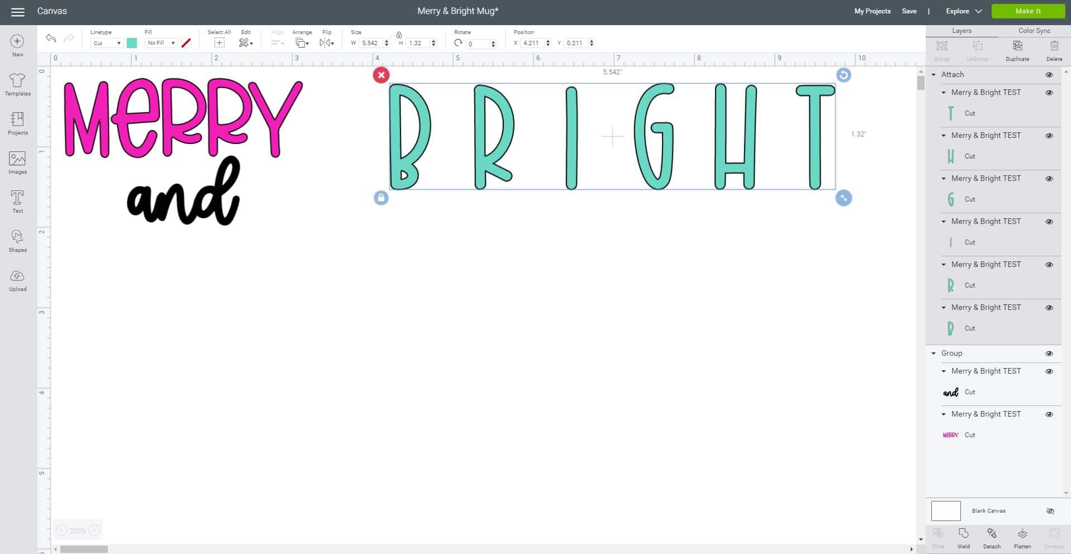Detach the attached layers
The height and width of the screenshot is (554, 1071).
pos(992,538)
